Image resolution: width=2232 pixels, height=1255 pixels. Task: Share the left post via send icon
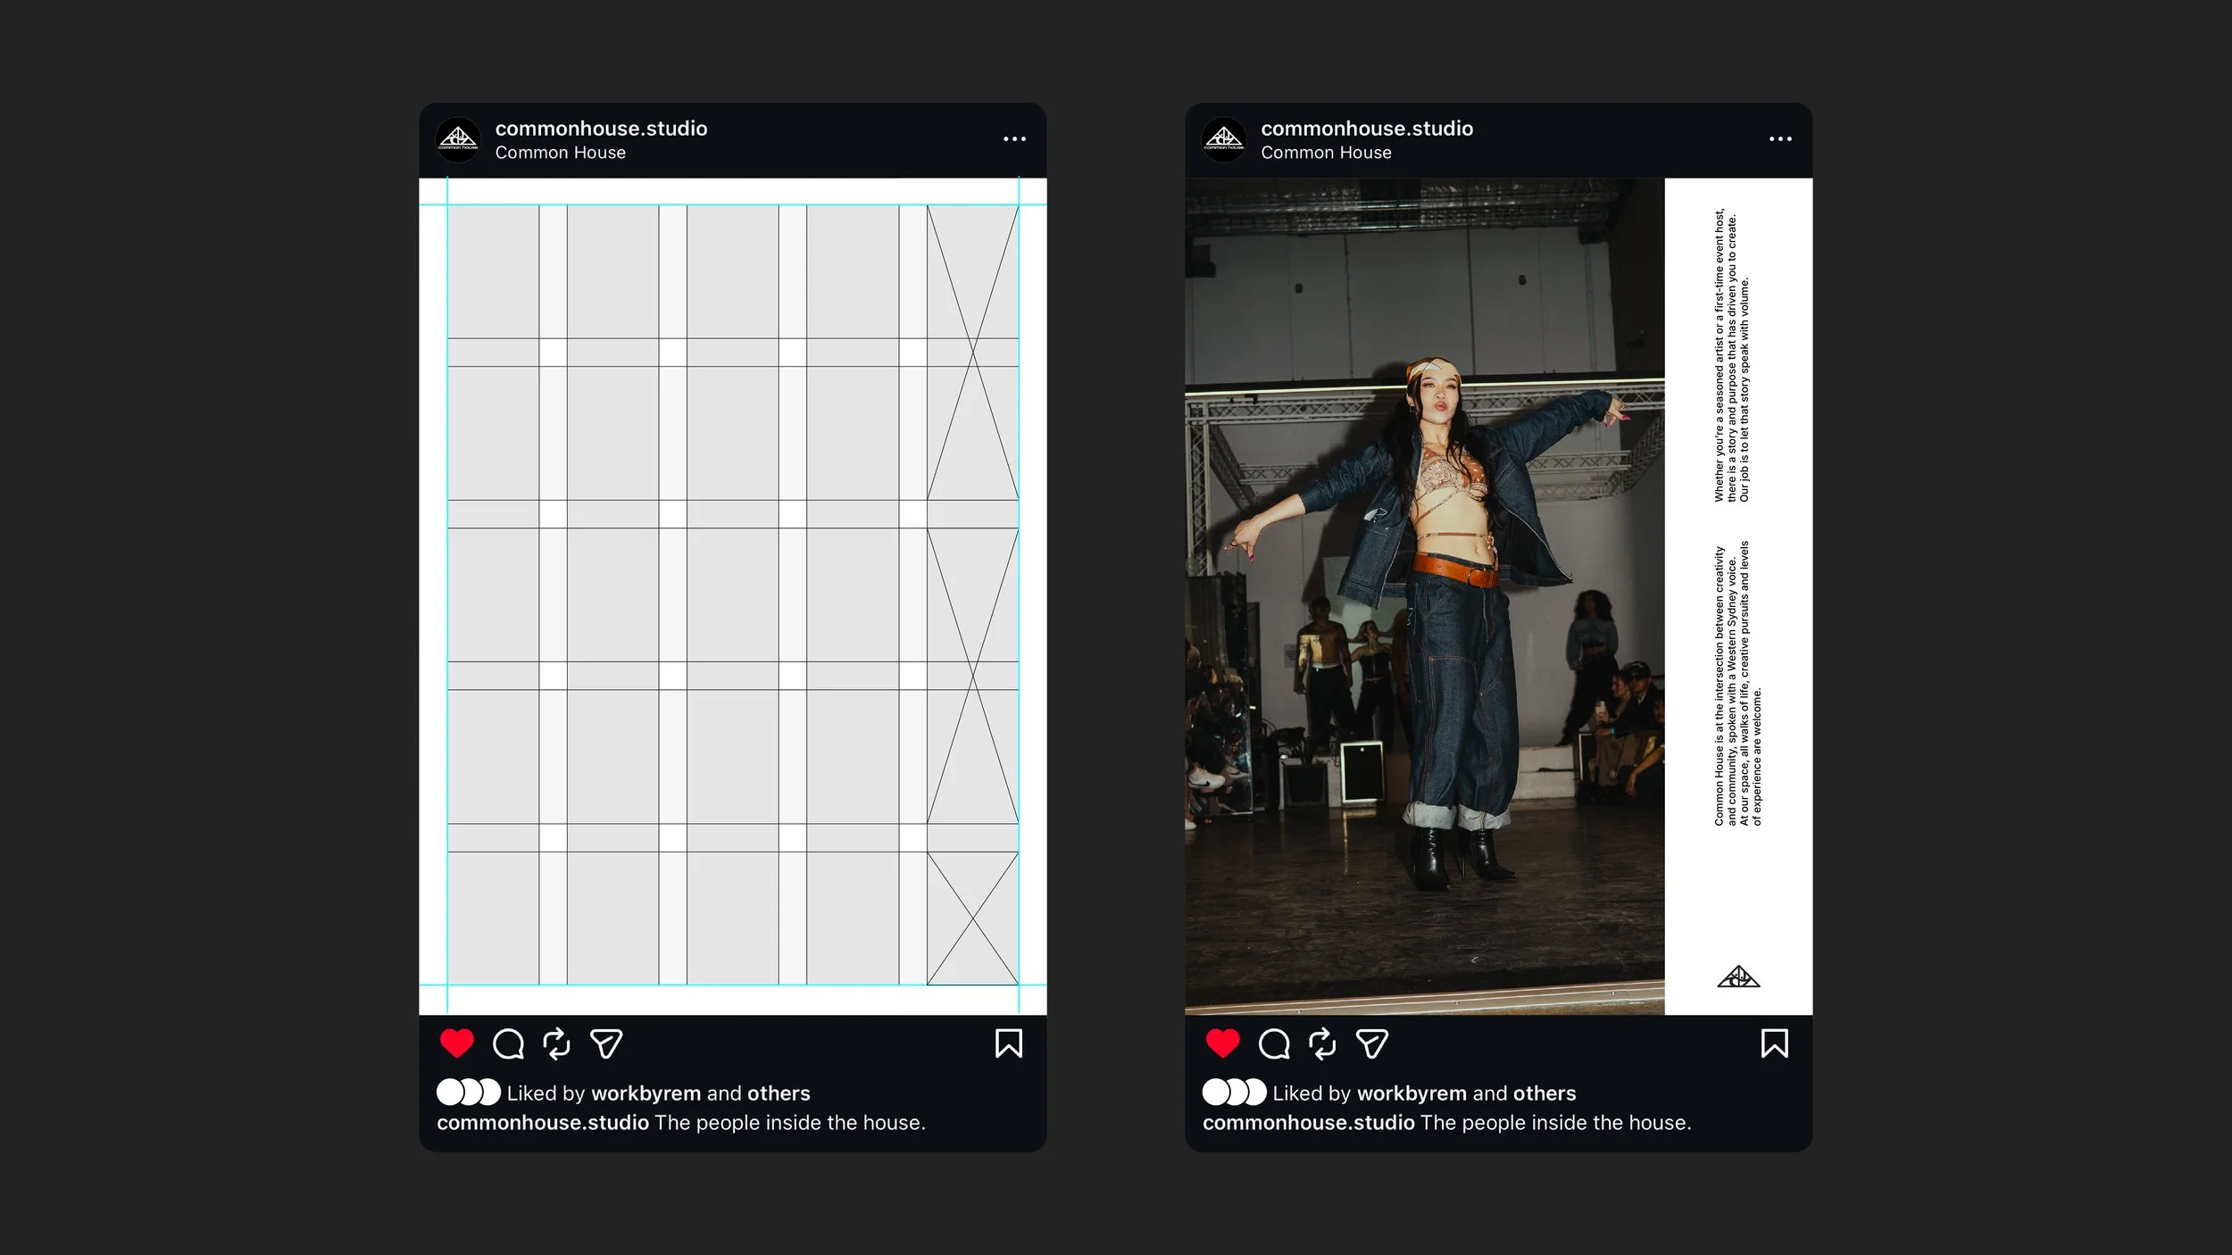point(606,1043)
